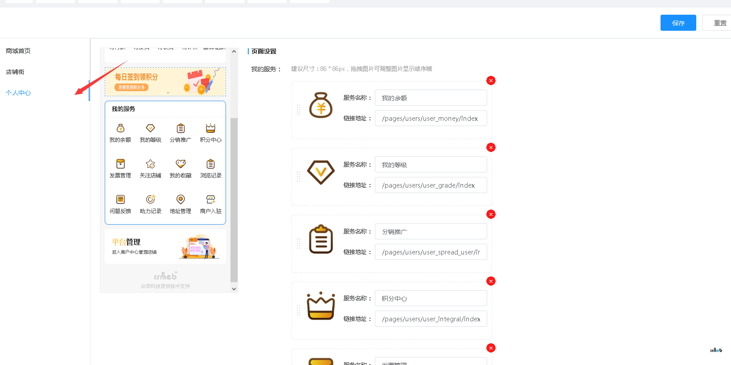Edit link field with user_grade/index path
Viewport: 731px width, 365px height.
click(431, 185)
